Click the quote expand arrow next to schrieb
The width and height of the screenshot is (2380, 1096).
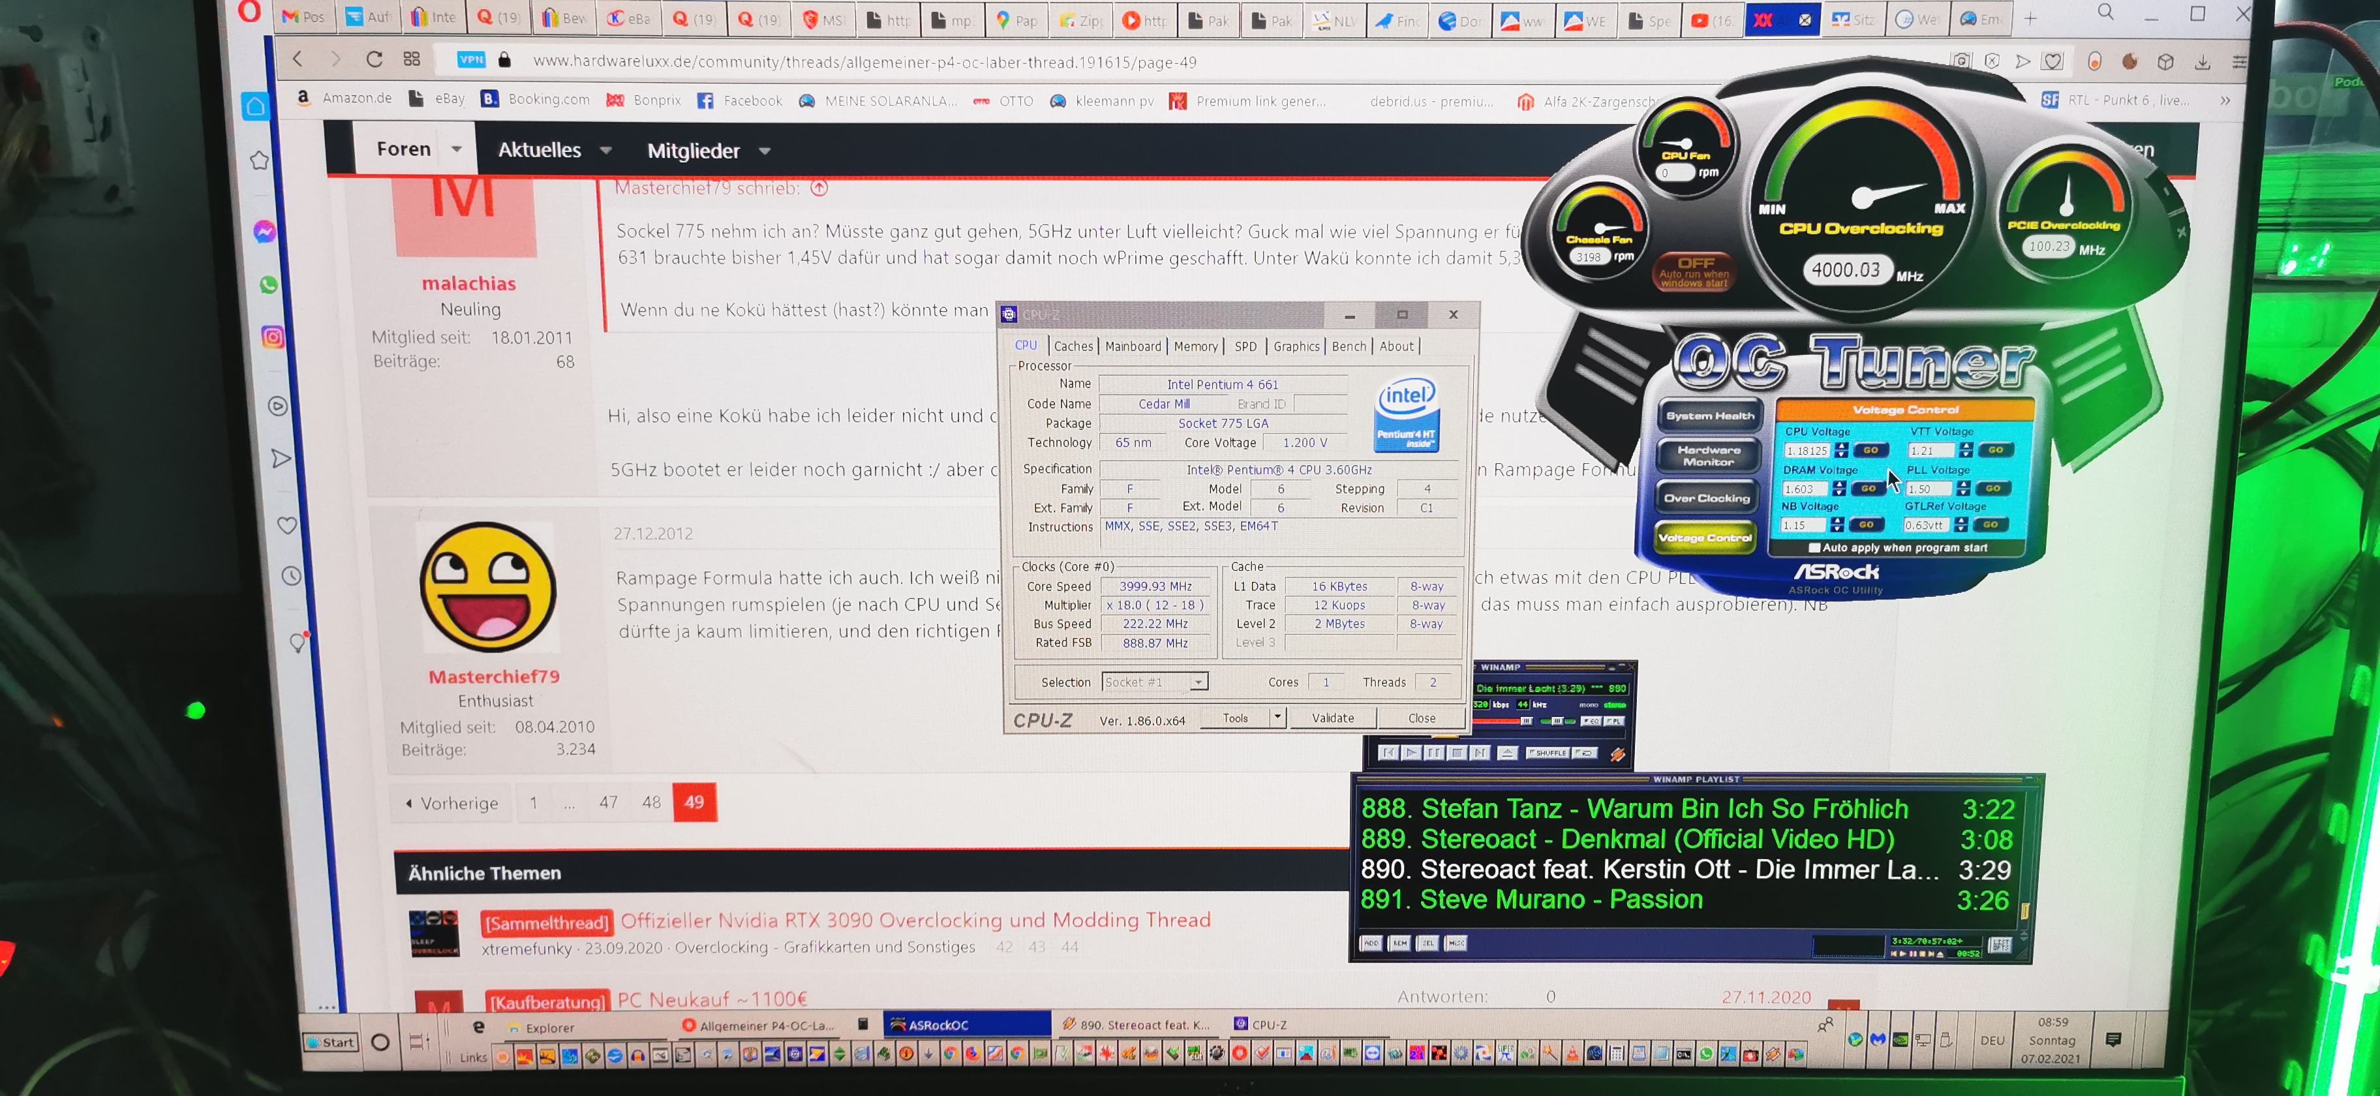819,189
